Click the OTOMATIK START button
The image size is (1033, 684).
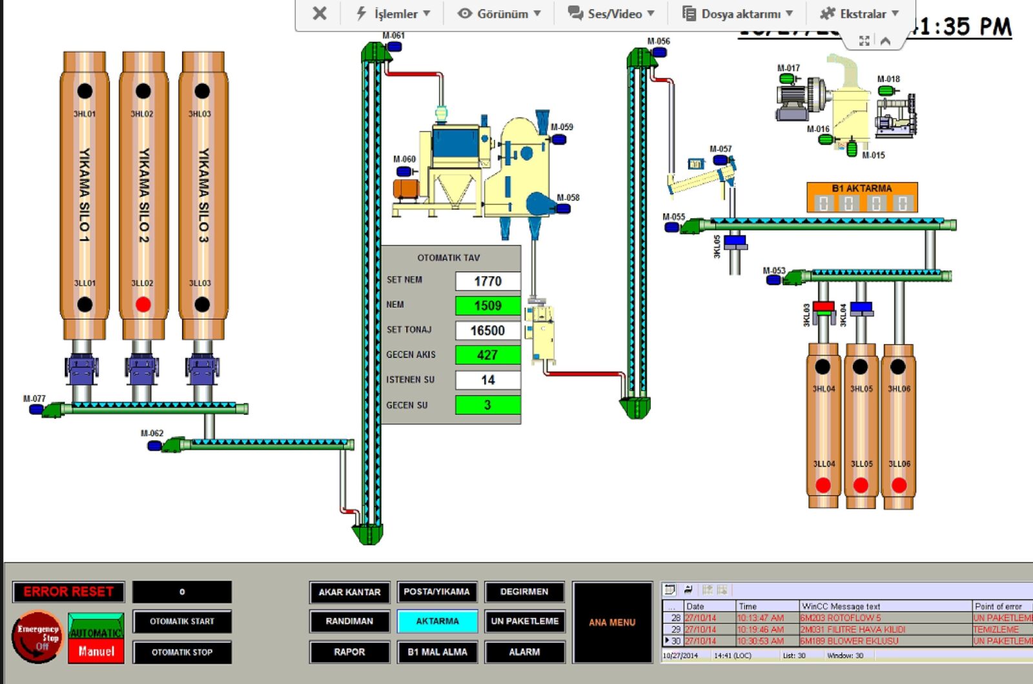(x=182, y=621)
